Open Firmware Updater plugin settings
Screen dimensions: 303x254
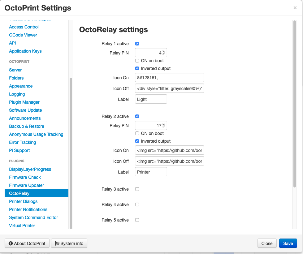pos(27,185)
